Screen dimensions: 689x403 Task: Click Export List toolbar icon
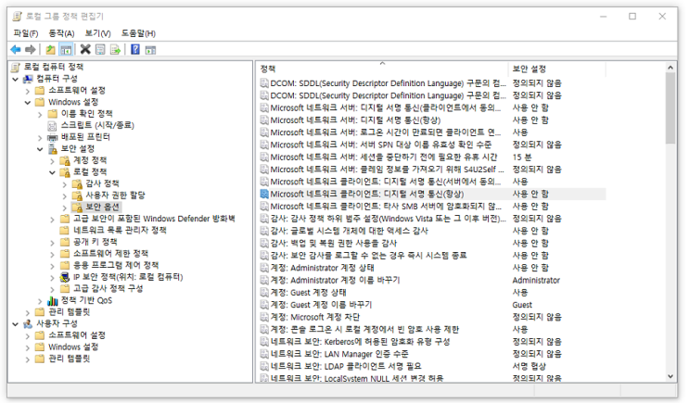(x=115, y=50)
